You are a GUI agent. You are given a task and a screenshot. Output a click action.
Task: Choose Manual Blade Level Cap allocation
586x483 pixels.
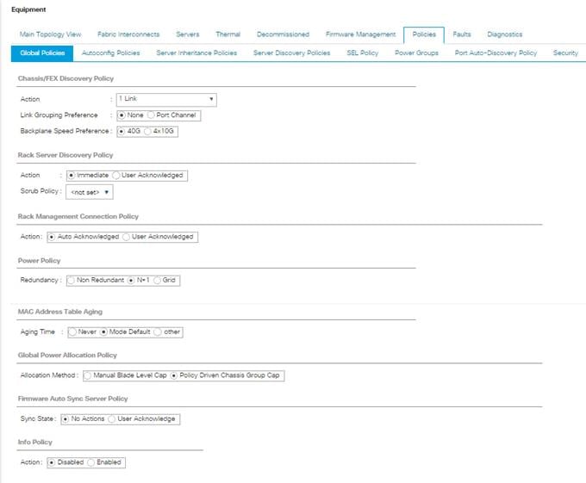pyautogui.click(x=88, y=375)
